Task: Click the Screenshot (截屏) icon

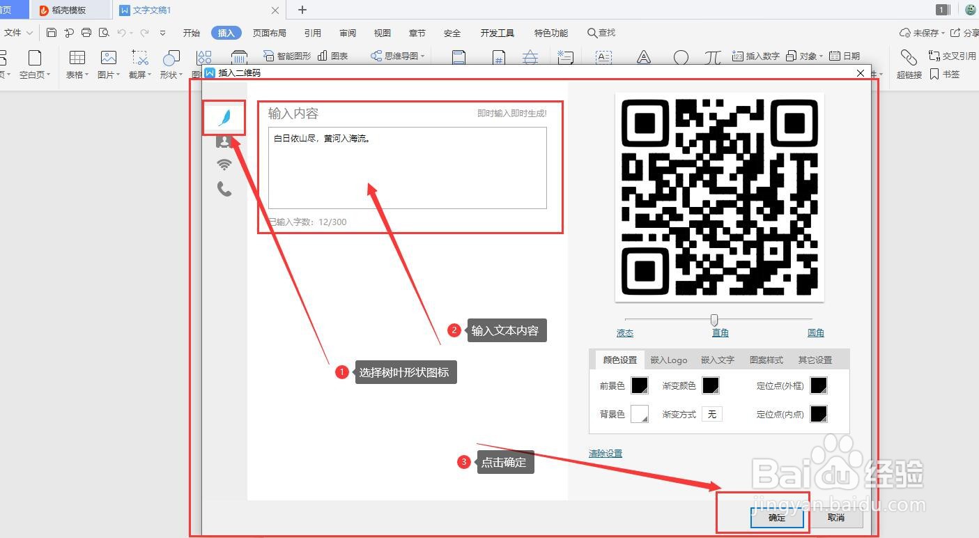Action: (x=140, y=58)
